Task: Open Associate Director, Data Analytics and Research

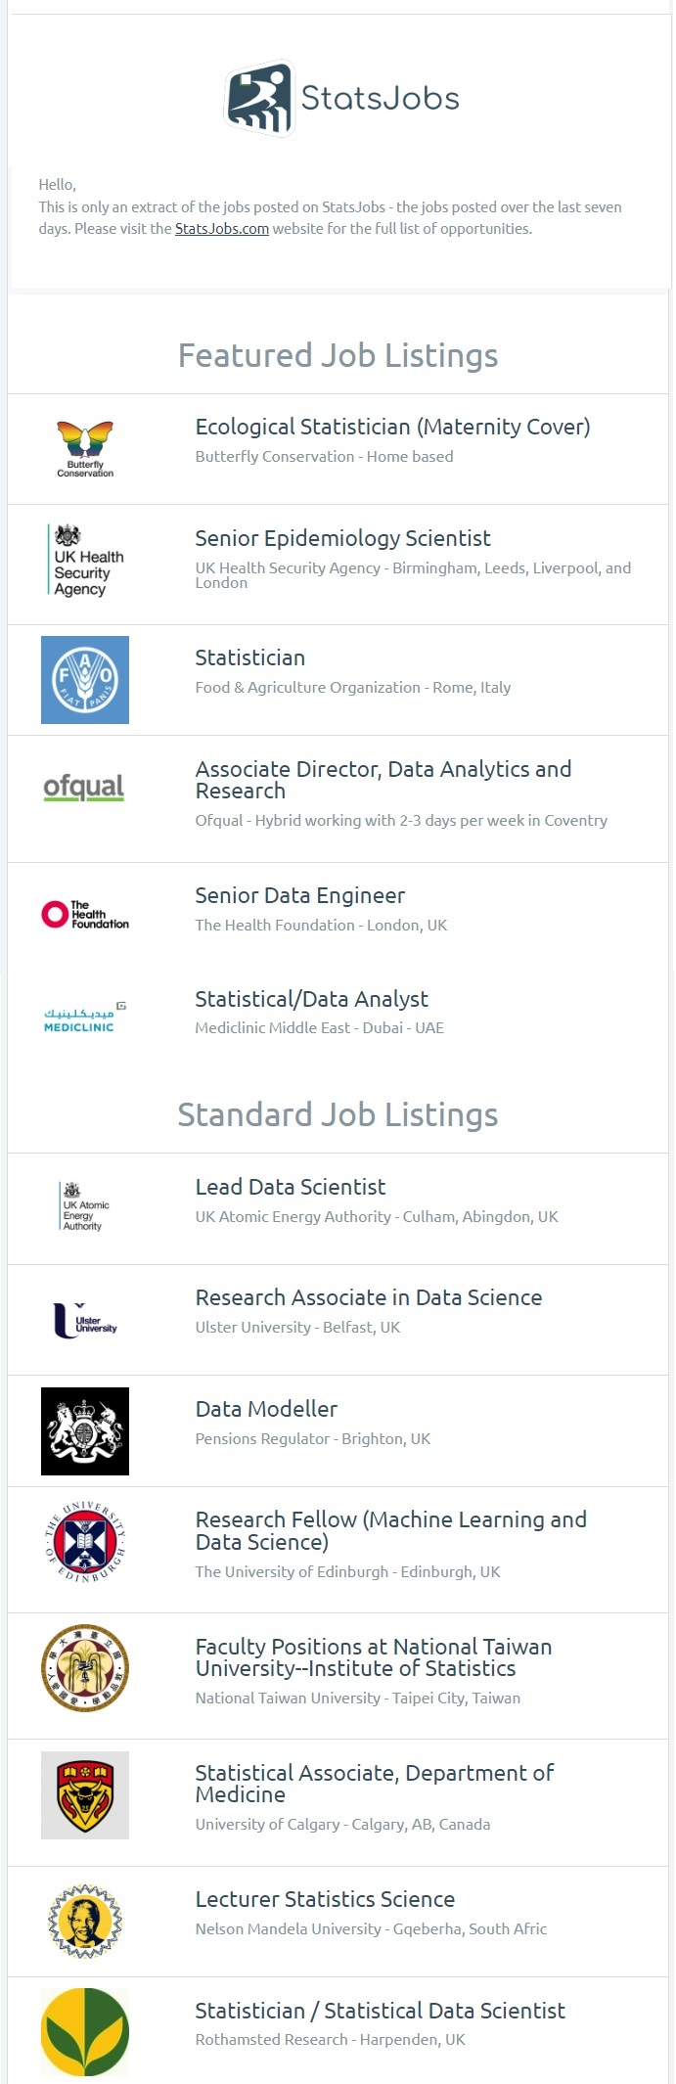Action: (x=383, y=780)
